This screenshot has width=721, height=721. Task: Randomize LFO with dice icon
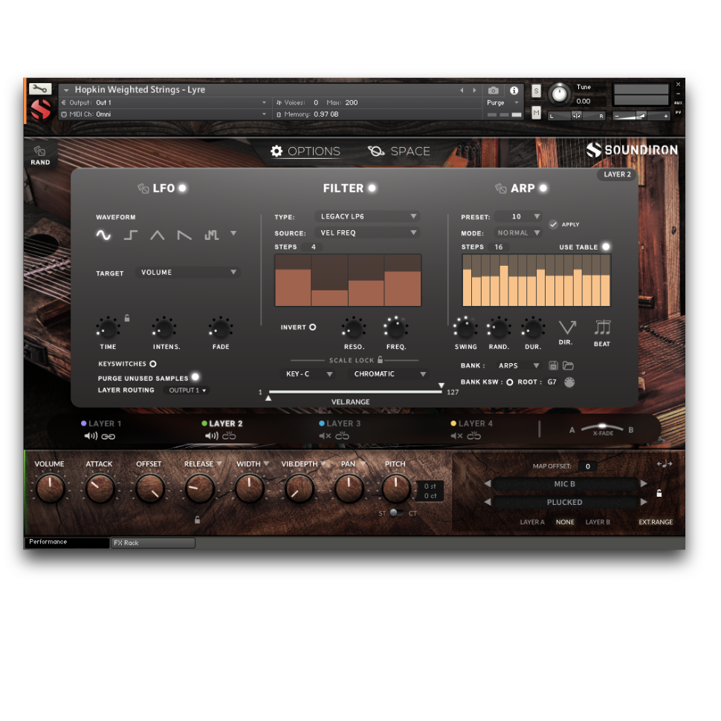pos(143,188)
